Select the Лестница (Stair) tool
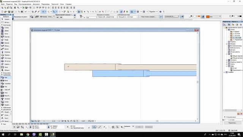The image size is (243, 137). pyautogui.click(x=5, y=58)
